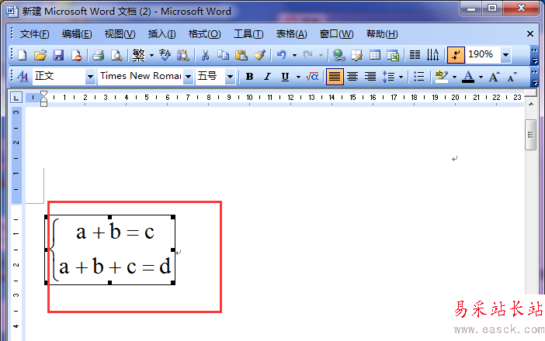Viewport: 545px width, 341px height.
Task: Toggle Bold formatting
Action: [x=249, y=76]
